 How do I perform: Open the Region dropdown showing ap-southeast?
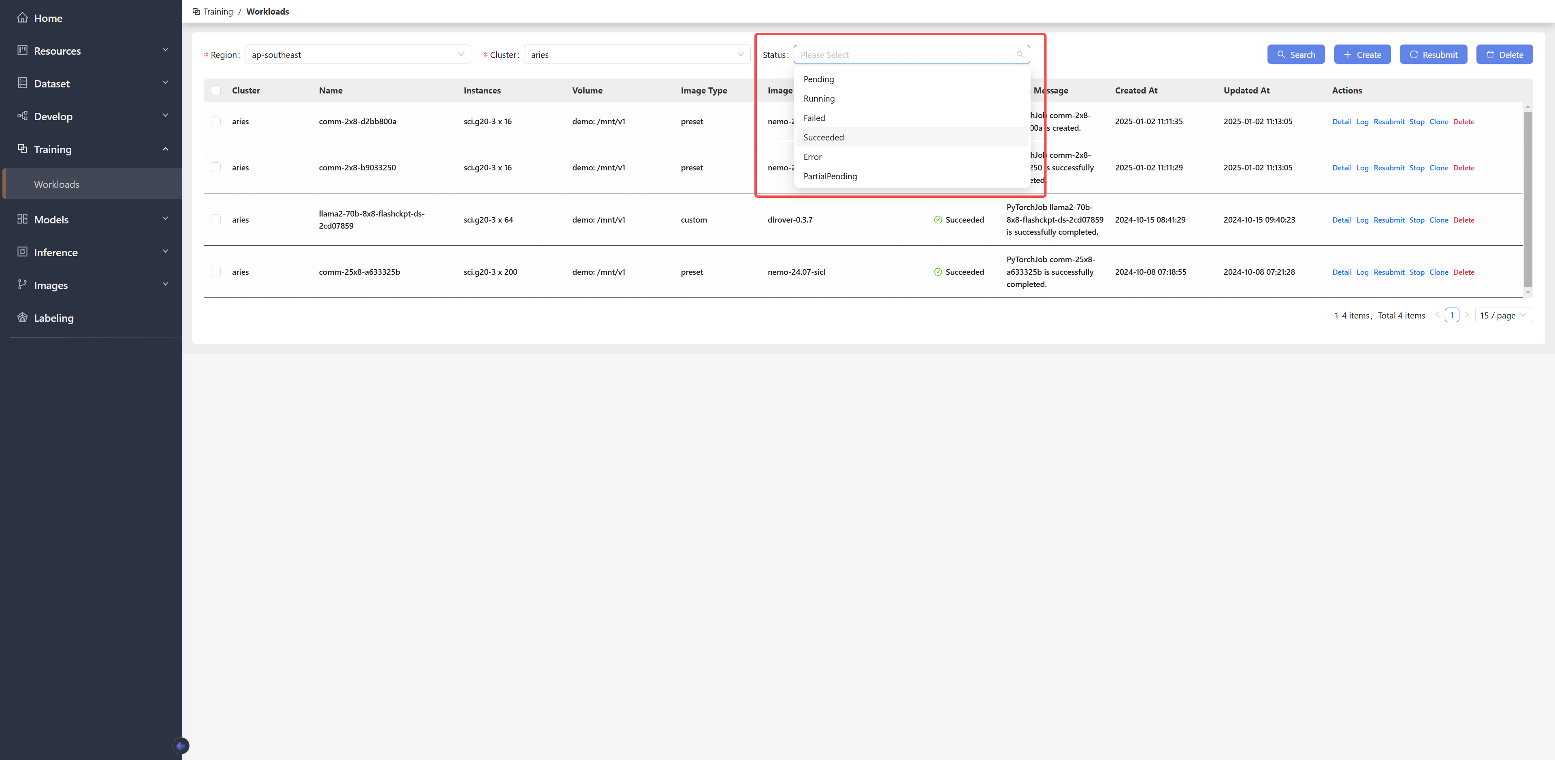point(358,54)
